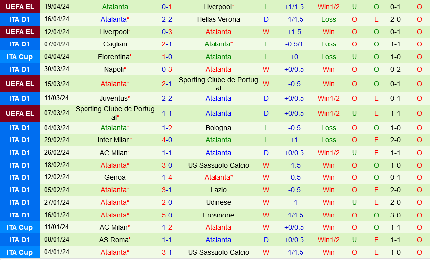Click the 18/02/24 match date cell
Image resolution: width=430 pixels, height=260 pixels.
point(57,165)
